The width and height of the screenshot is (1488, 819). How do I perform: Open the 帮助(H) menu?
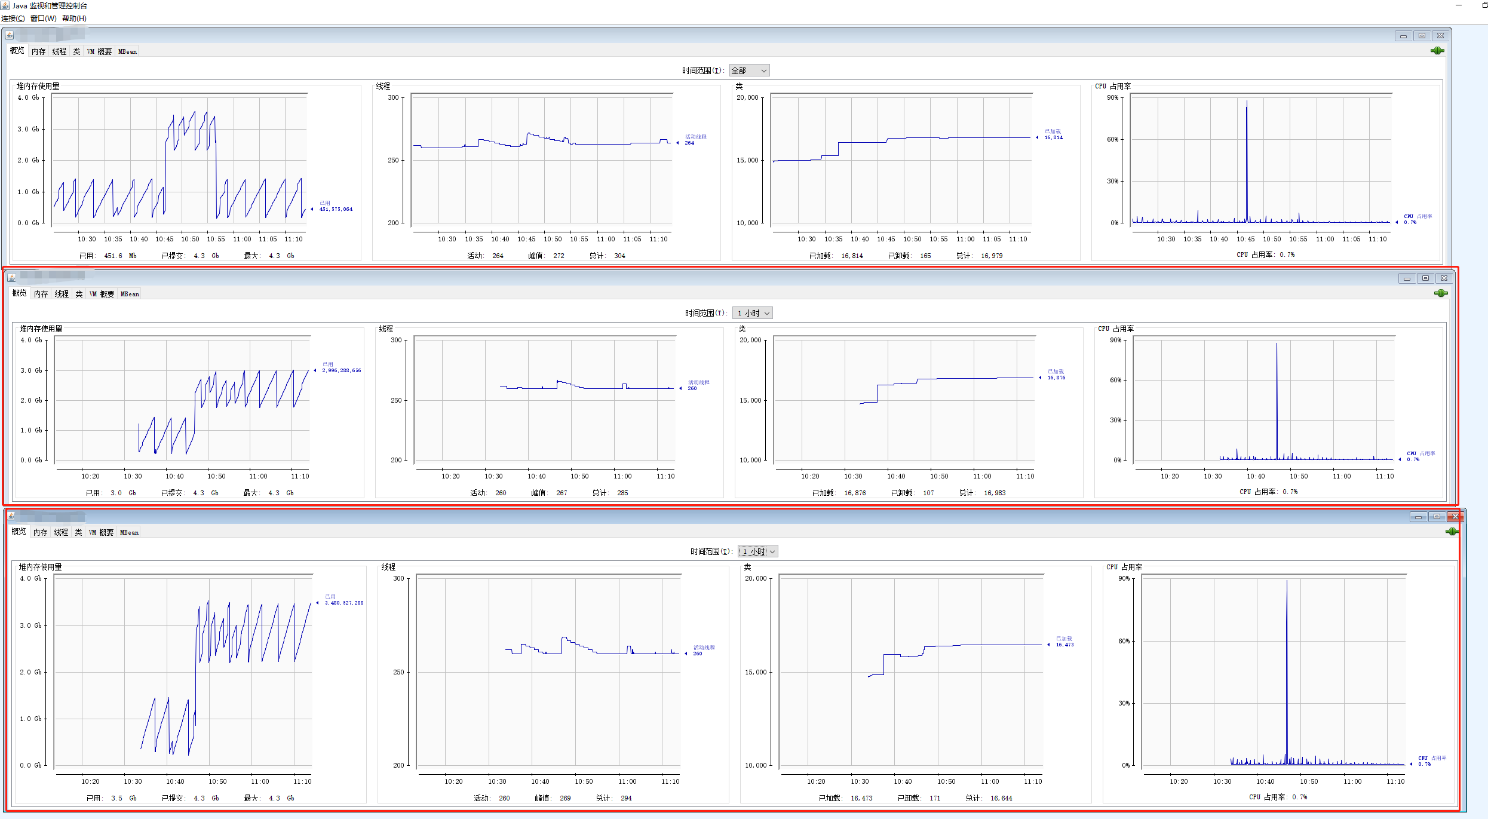pos(74,19)
